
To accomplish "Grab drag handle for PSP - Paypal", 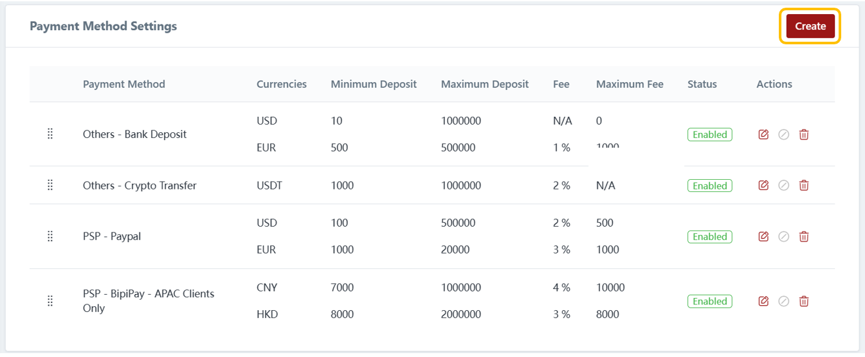I will (50, 236).
